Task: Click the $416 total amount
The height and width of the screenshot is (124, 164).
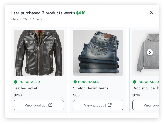Action: (x=81, y=13)
